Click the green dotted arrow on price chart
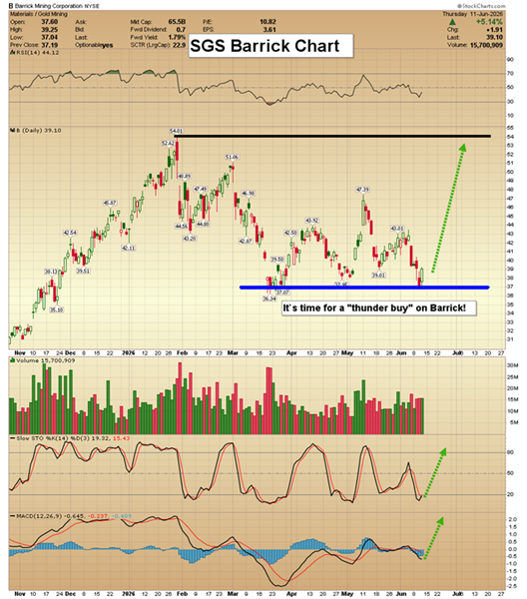This screenshot has height=599, width=527. (x=449, y=208)
